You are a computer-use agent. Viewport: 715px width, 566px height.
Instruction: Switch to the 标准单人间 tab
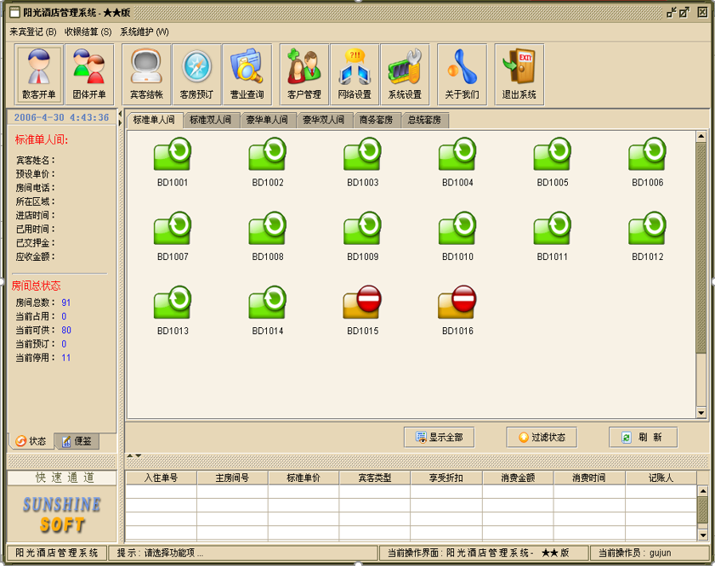154,120
